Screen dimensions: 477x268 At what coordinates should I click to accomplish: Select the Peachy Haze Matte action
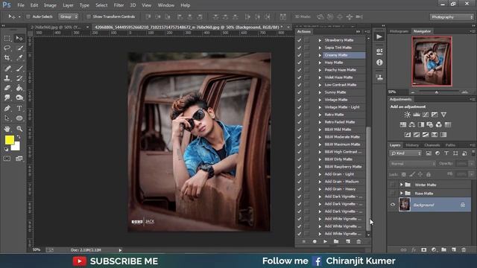(x=340, y=70)
